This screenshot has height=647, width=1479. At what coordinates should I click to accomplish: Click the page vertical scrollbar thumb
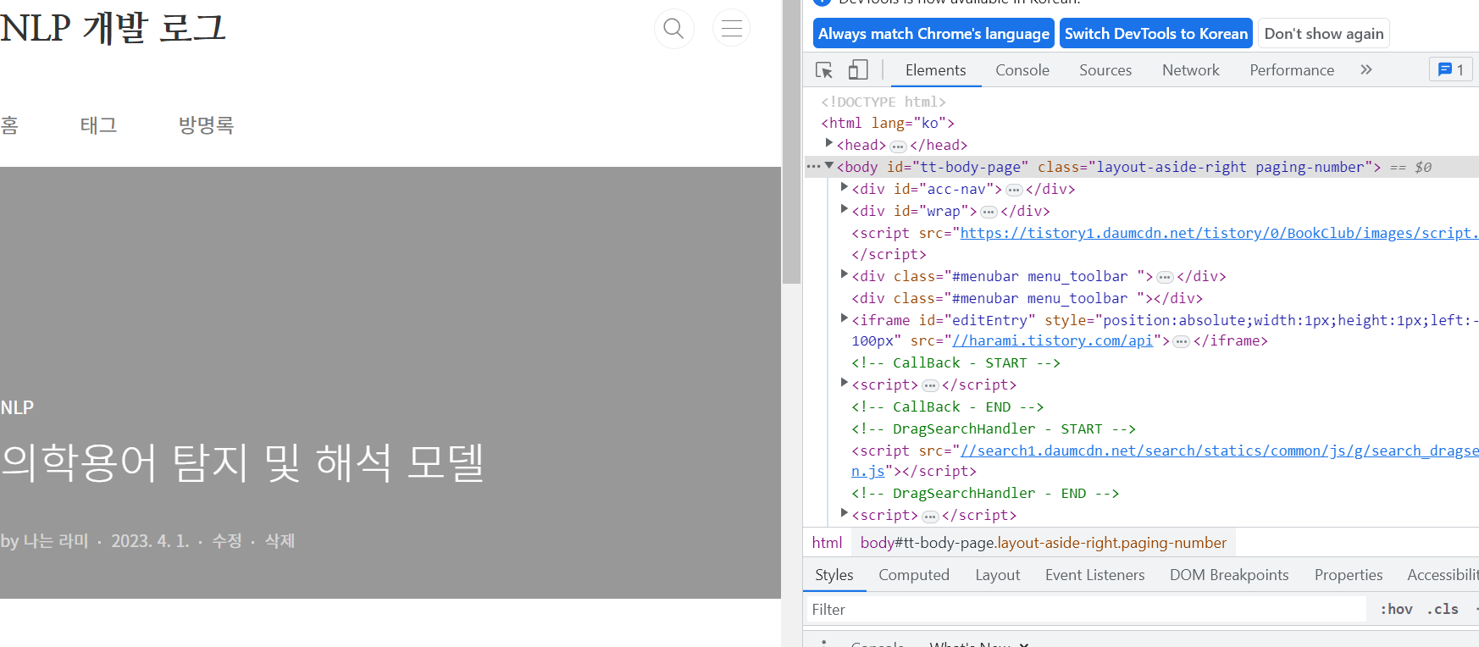[x=791, y=142]
